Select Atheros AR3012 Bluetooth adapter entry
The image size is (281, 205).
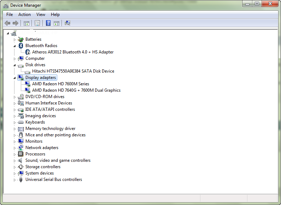click(73, 52)
